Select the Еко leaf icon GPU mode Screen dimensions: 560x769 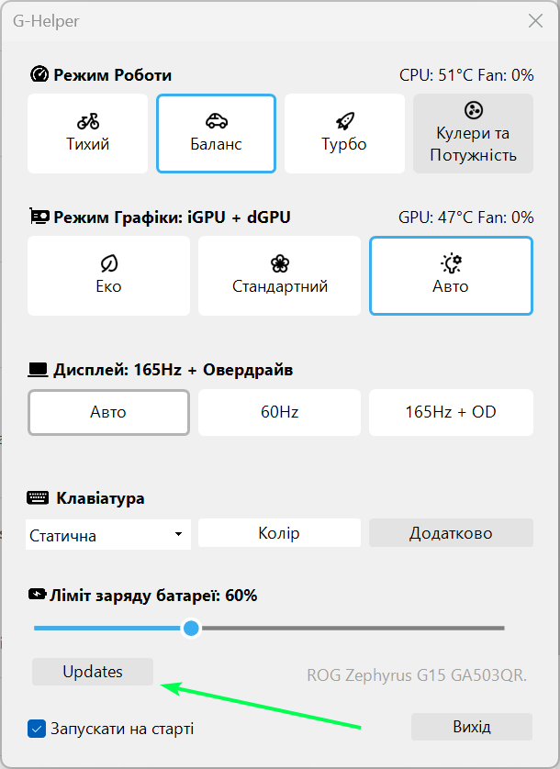(108, 262)
